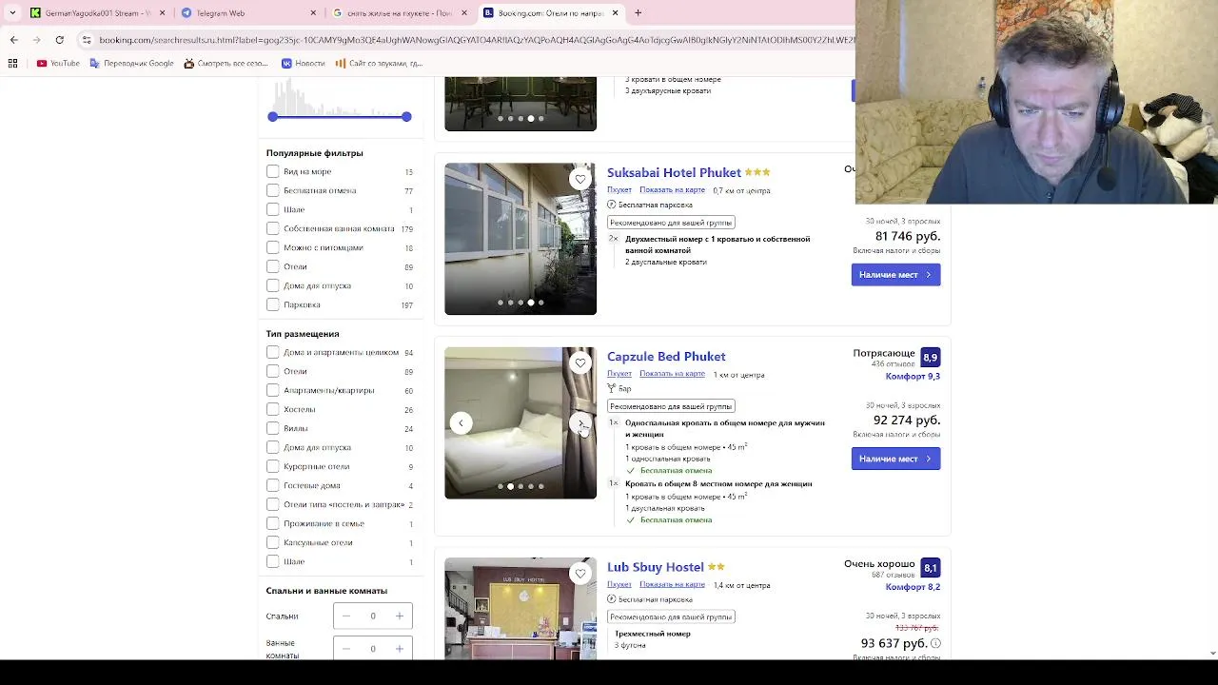The height and width of the screenshot is (685, 1218).
Task: Tick the Курортные отели filter
Action: pyautogui.click(x=273, y=466)
